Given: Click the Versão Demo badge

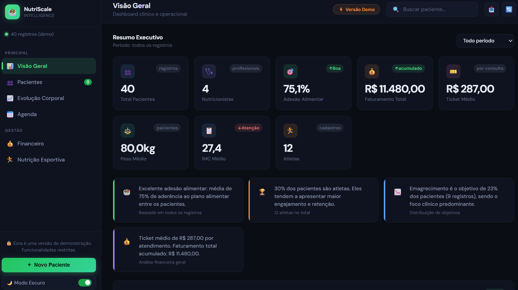Looking at the screenshot, I should [x=356, y=9].
